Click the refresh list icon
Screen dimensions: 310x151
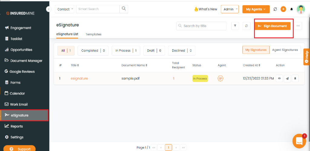(246, 26)
